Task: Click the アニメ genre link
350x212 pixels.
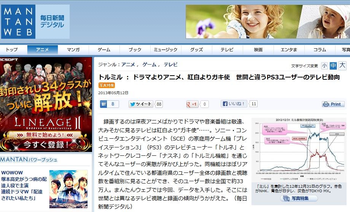Action: point(128,65)
